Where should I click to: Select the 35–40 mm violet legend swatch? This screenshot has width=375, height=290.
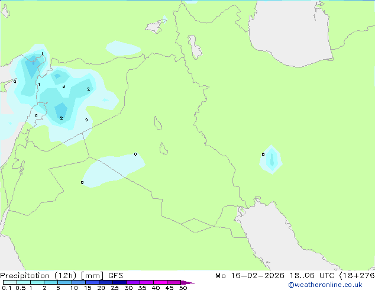(146, 282)
